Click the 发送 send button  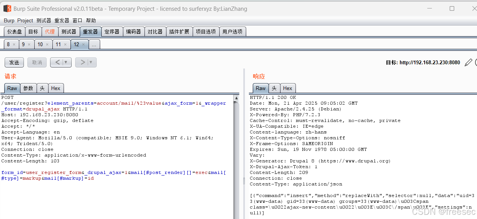(x=14, y=62)
